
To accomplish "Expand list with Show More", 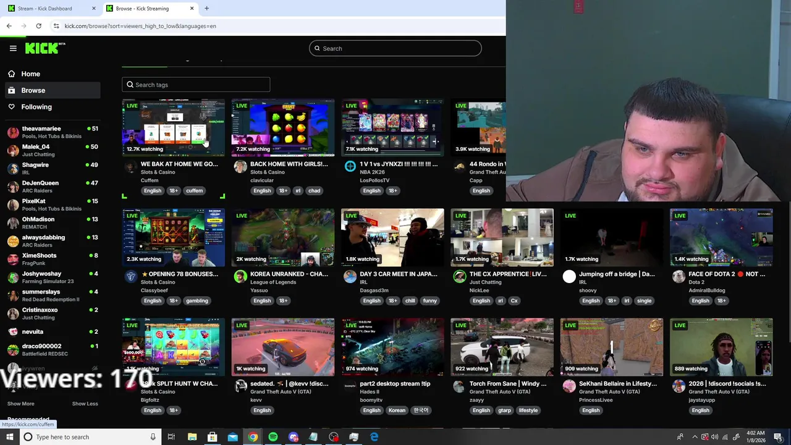I will point(21,404).
